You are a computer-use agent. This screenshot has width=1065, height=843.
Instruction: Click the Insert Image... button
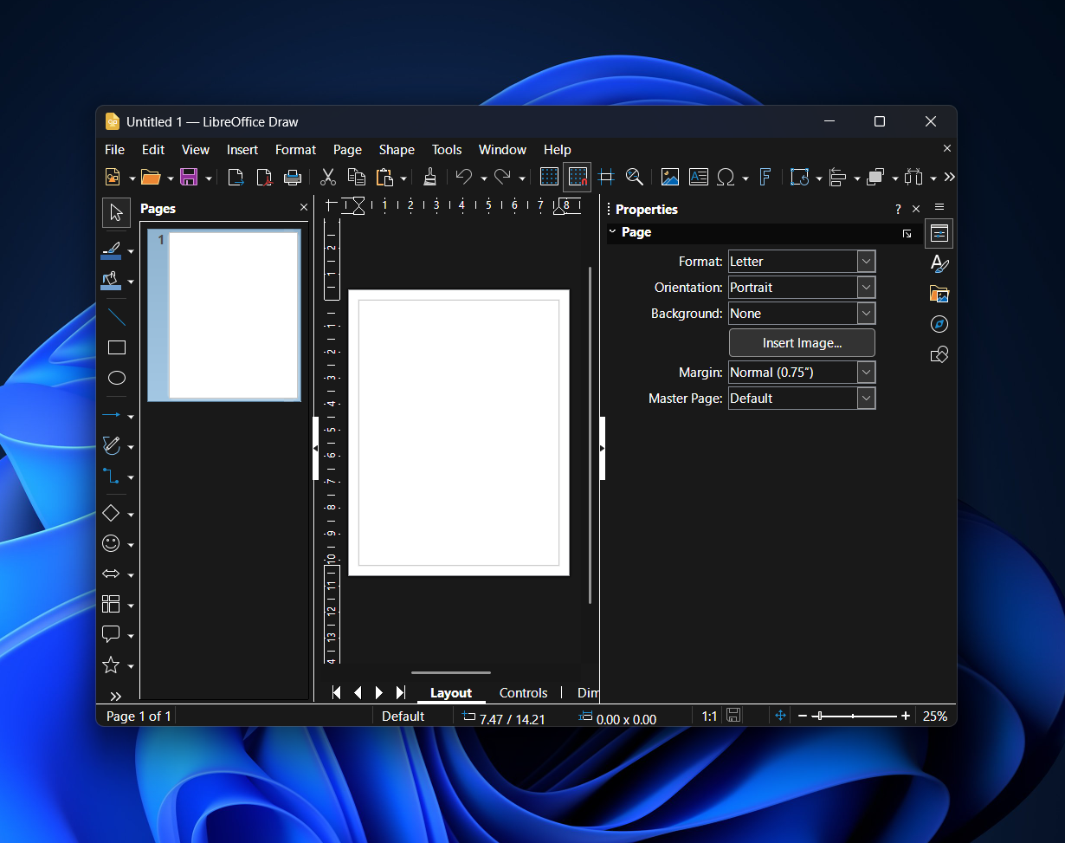tap(802, 343)
